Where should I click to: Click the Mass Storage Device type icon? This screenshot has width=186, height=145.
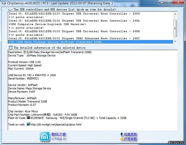click(x=28, y=55)
